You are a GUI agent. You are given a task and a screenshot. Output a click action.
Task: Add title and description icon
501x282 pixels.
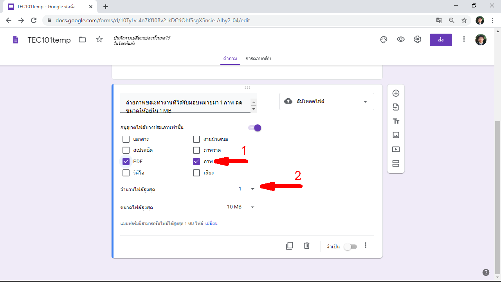point(396,121)
